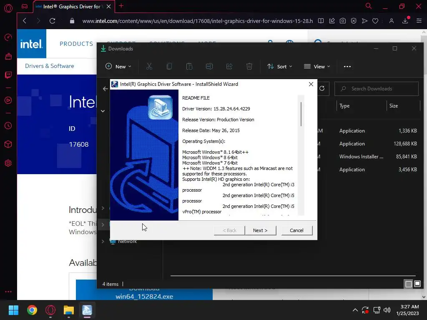This screenshot has height=320, width=427.
Task: Click the installer icon on taskbar
Action: click(x=87, y=310)
